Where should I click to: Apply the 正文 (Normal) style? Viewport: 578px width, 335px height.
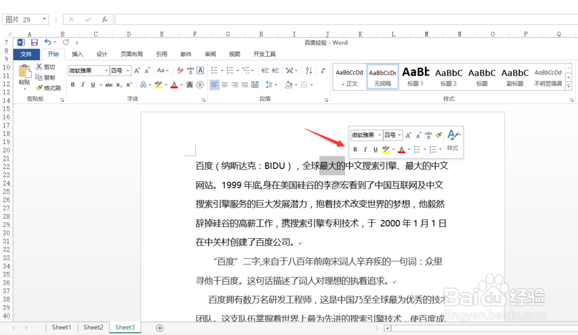tap(350, 77)
